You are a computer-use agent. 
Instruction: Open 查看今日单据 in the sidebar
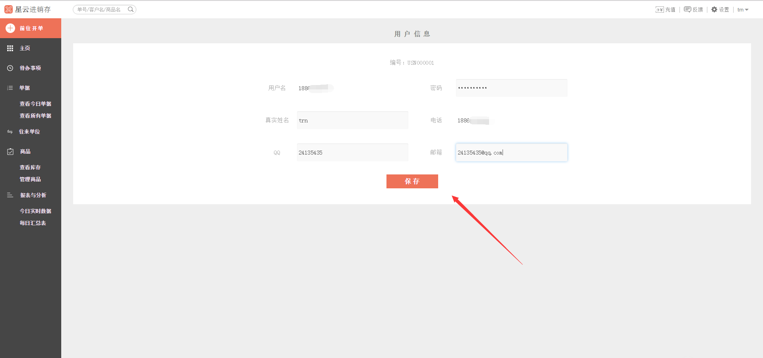(x=35, y=104)
